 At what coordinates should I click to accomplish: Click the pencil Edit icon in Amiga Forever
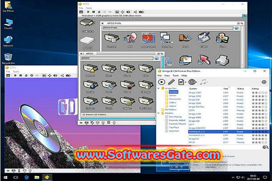click(x=172, y=82)
